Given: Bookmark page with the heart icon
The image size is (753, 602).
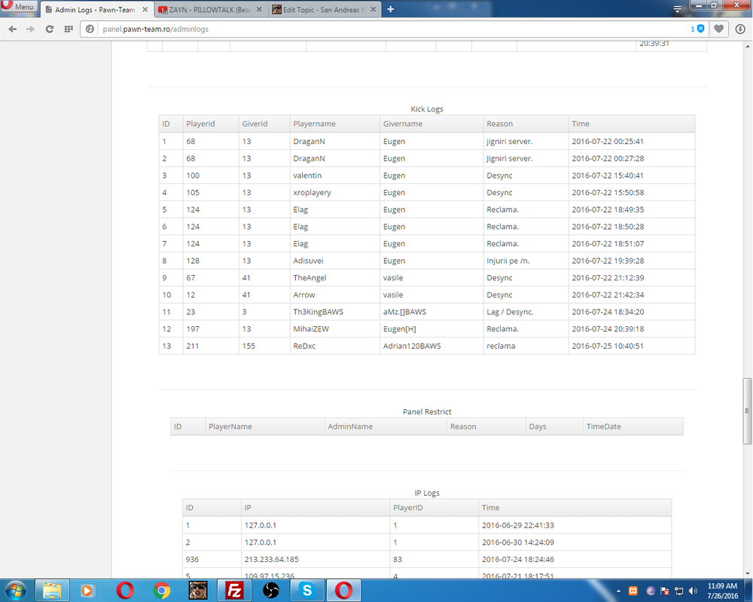Looking at the screenshot, I should (718, 29).
